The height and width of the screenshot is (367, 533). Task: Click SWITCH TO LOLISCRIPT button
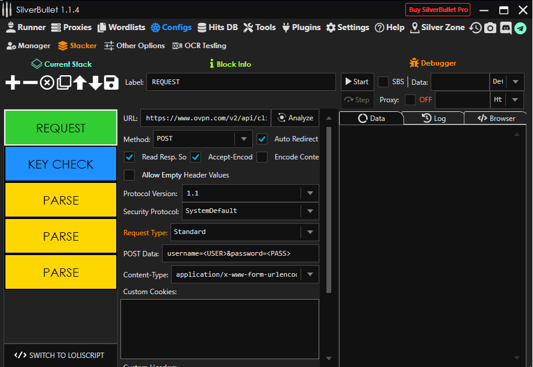60,356
